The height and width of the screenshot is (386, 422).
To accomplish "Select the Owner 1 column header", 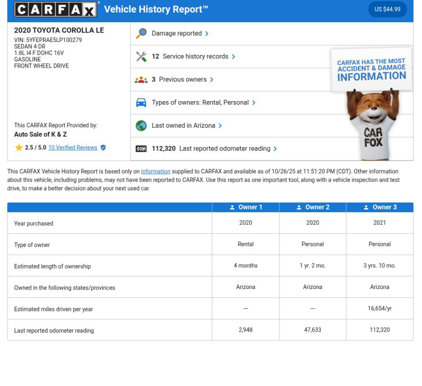I will coord(246,207).
